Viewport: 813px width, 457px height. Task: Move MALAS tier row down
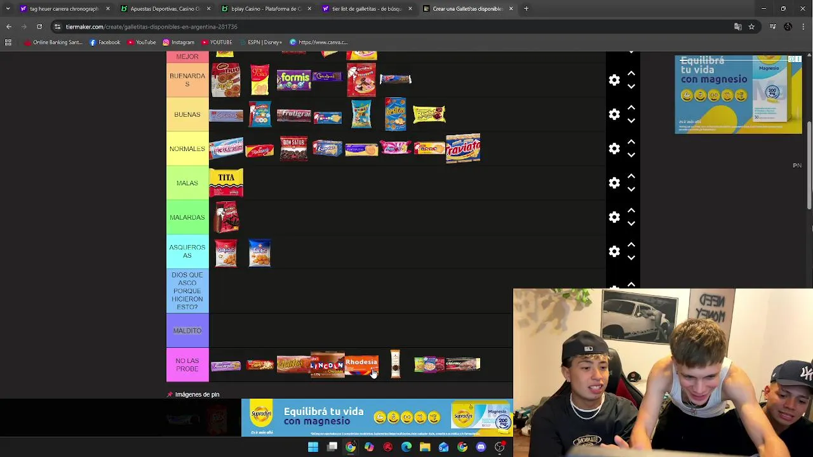[x=631, y=189]
